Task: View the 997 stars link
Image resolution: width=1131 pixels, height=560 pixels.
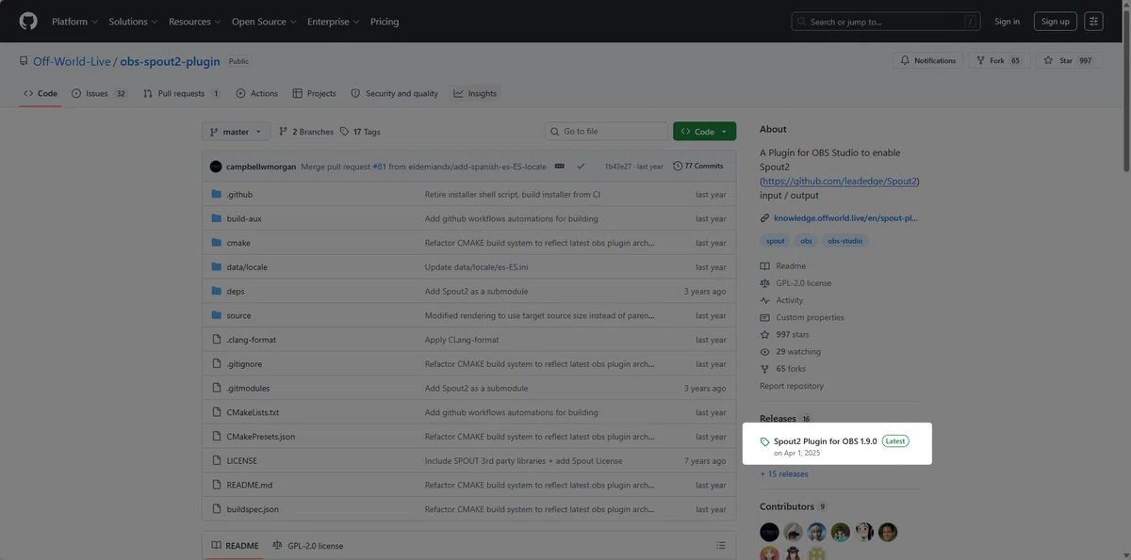Action: (x=792, y=334)
